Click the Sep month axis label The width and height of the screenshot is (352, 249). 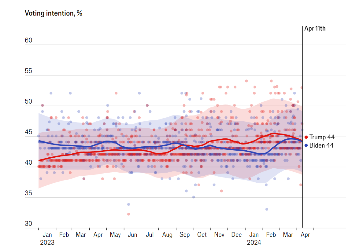point(184,235)
